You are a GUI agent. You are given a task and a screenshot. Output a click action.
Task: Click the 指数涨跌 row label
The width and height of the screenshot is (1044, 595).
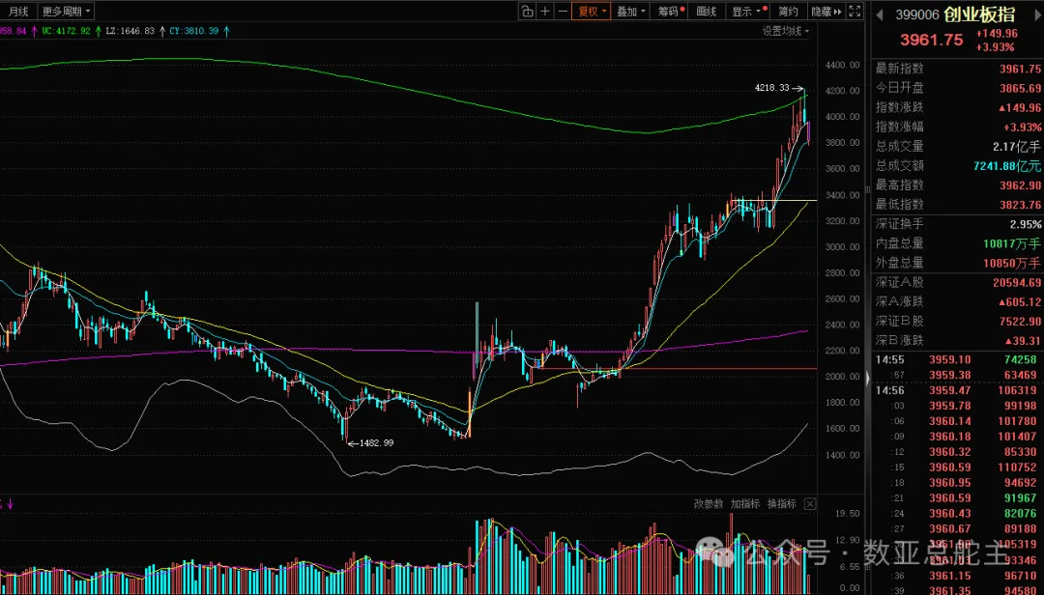coord(900,107)
